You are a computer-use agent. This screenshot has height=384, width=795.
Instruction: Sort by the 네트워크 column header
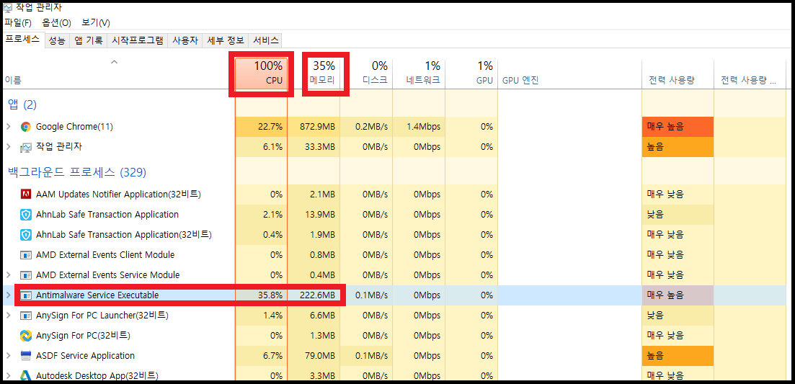419,73
